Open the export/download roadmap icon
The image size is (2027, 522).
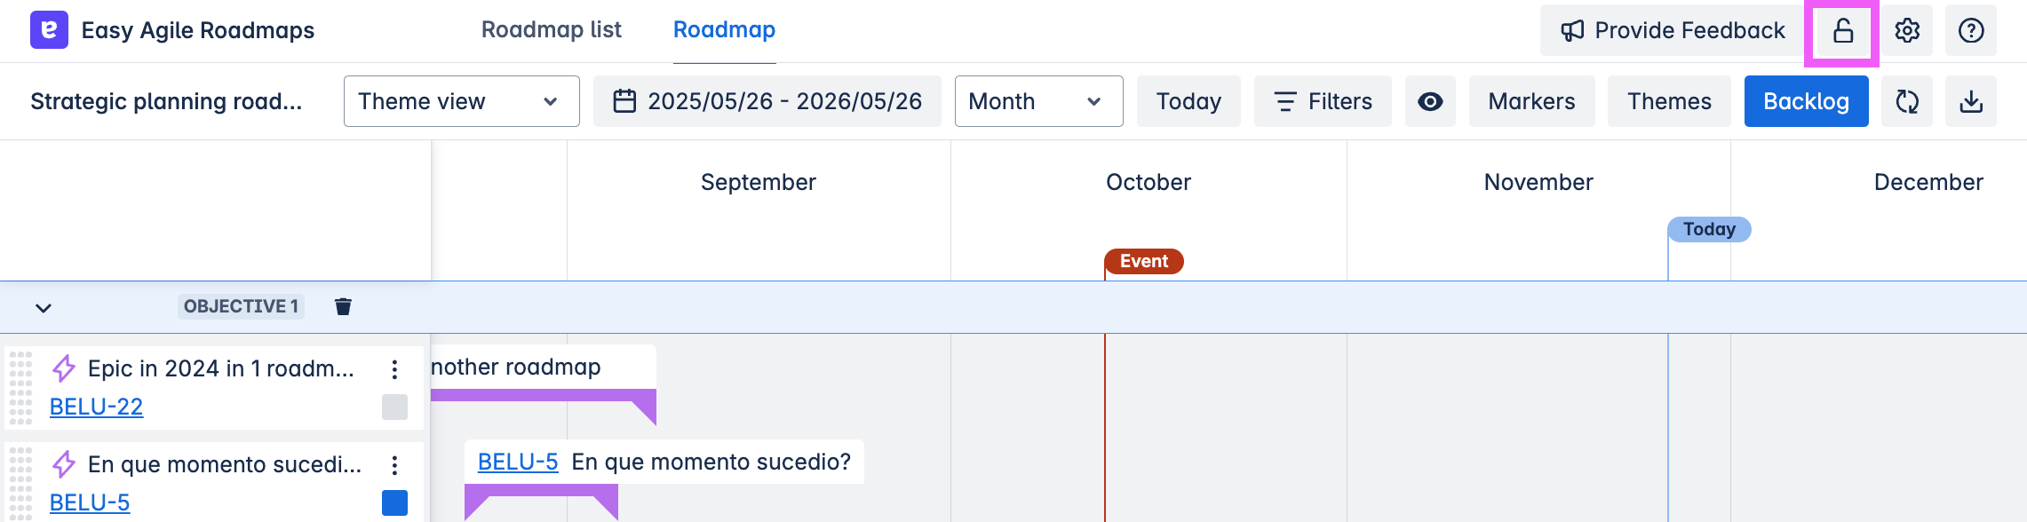(x=1971, y=101)
